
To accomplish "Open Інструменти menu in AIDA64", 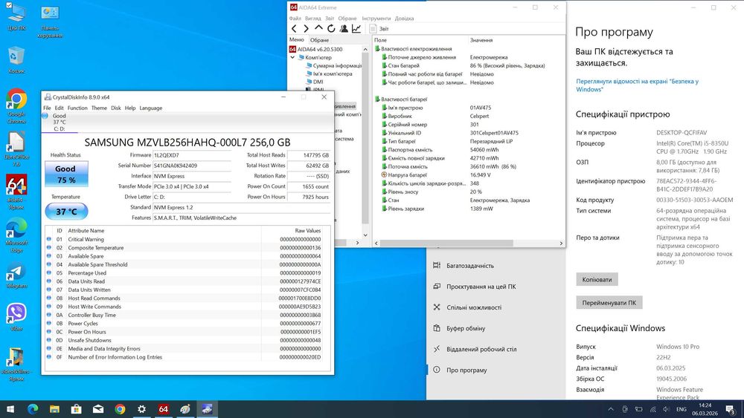I will point(376,19).
